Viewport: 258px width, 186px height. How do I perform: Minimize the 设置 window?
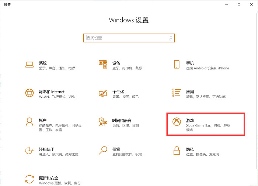click(x=227, y=4)
